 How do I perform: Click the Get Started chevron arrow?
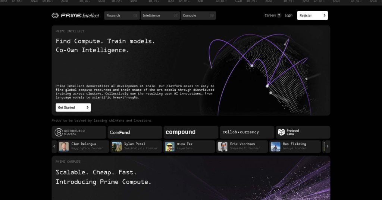click(x=87, y=107)
